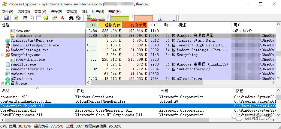Viewport: 281px width, 129px height.
Task: Toggle the process tree view icon
Action: coord(32,18)
